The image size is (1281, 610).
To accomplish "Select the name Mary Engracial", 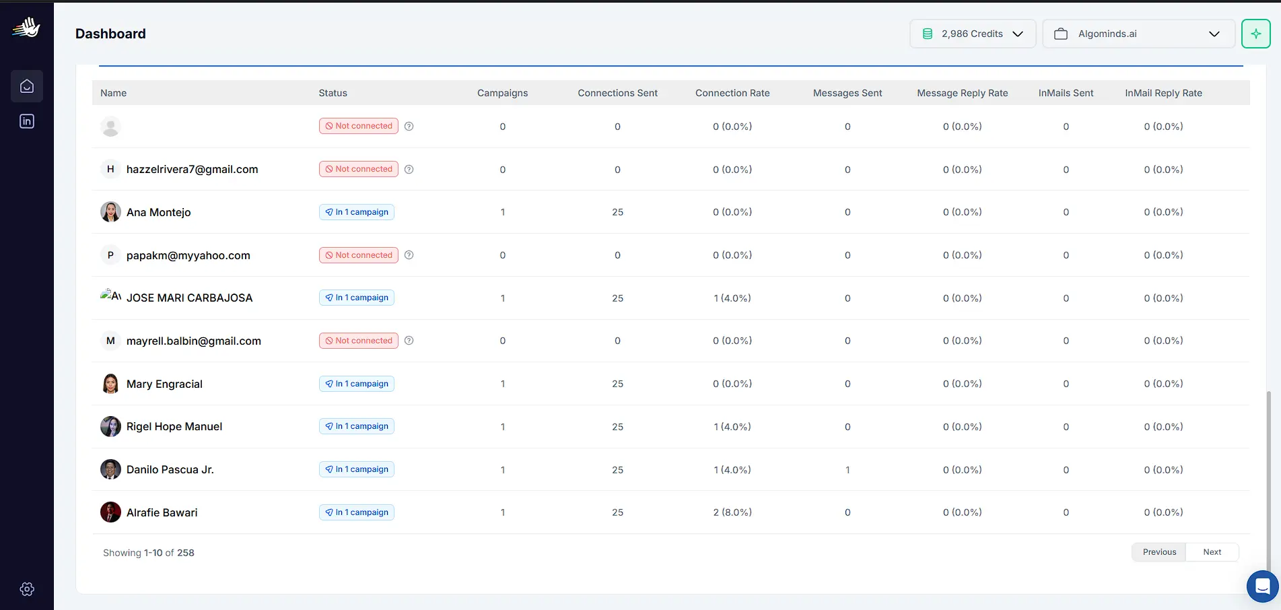I will [164, 384].
